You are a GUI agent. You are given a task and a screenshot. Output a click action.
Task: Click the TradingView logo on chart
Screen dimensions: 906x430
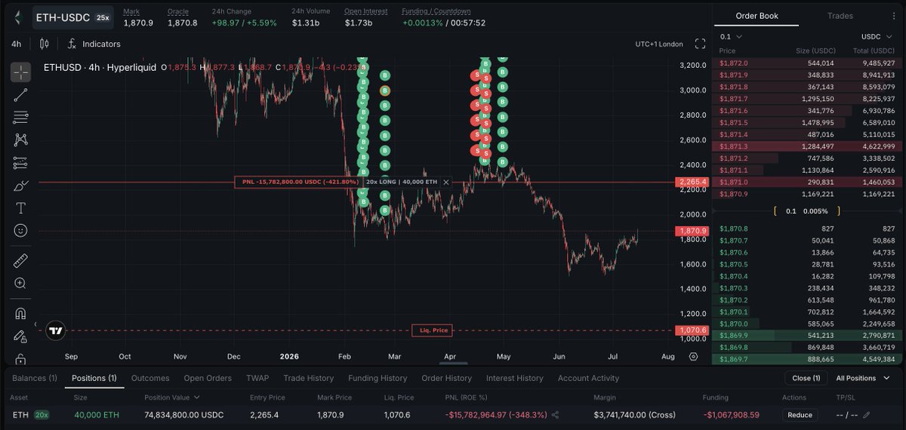coord(55,330)
